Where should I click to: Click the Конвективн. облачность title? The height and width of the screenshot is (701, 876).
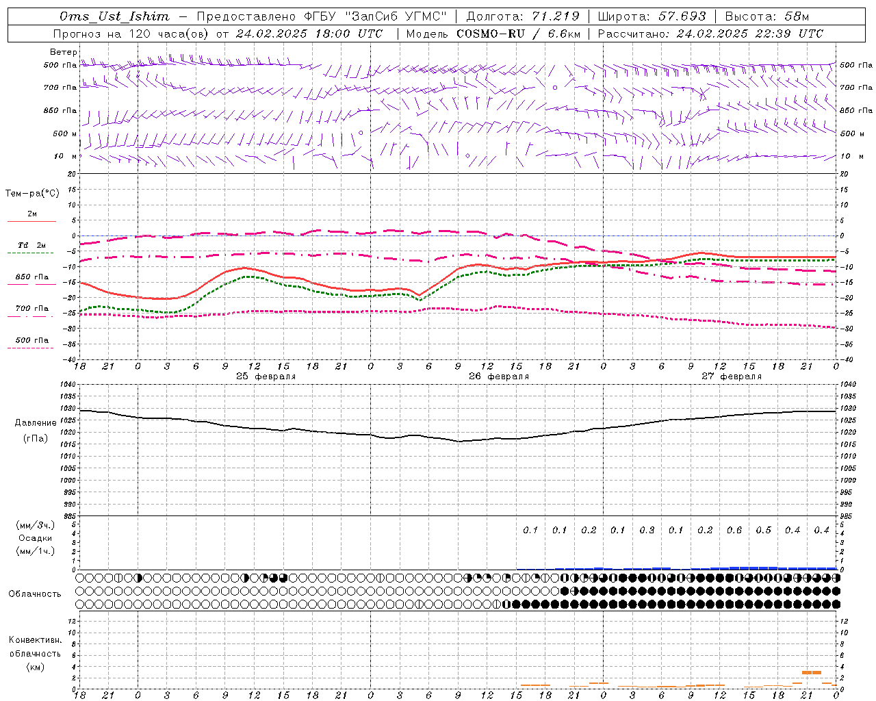[35, 646]
